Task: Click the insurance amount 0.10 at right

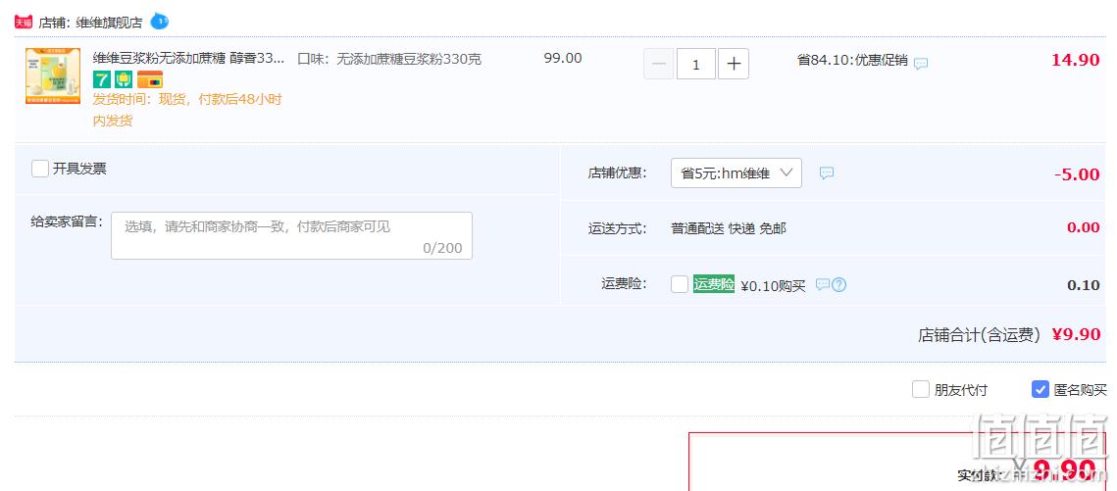Action: 1084,285
